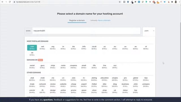Select the .space domain
This screenshot has width=181, height=102.
pyautogui.click(x=84, y=91)
